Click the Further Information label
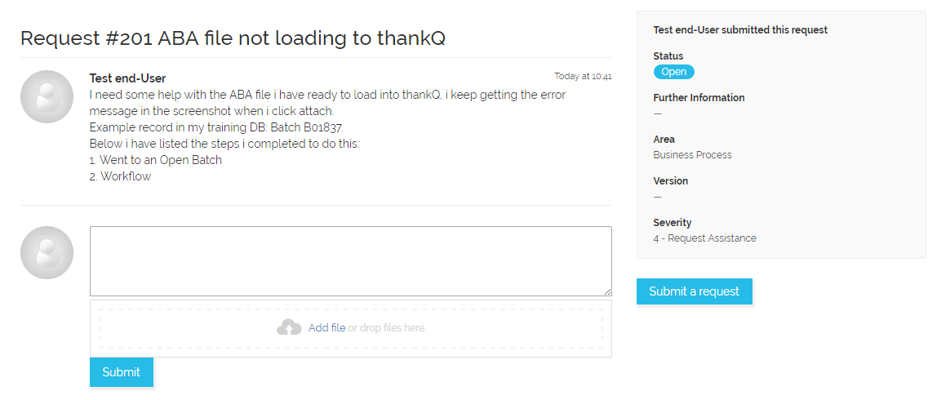This screenshot has height=400, width=950. tap(699, 98)
